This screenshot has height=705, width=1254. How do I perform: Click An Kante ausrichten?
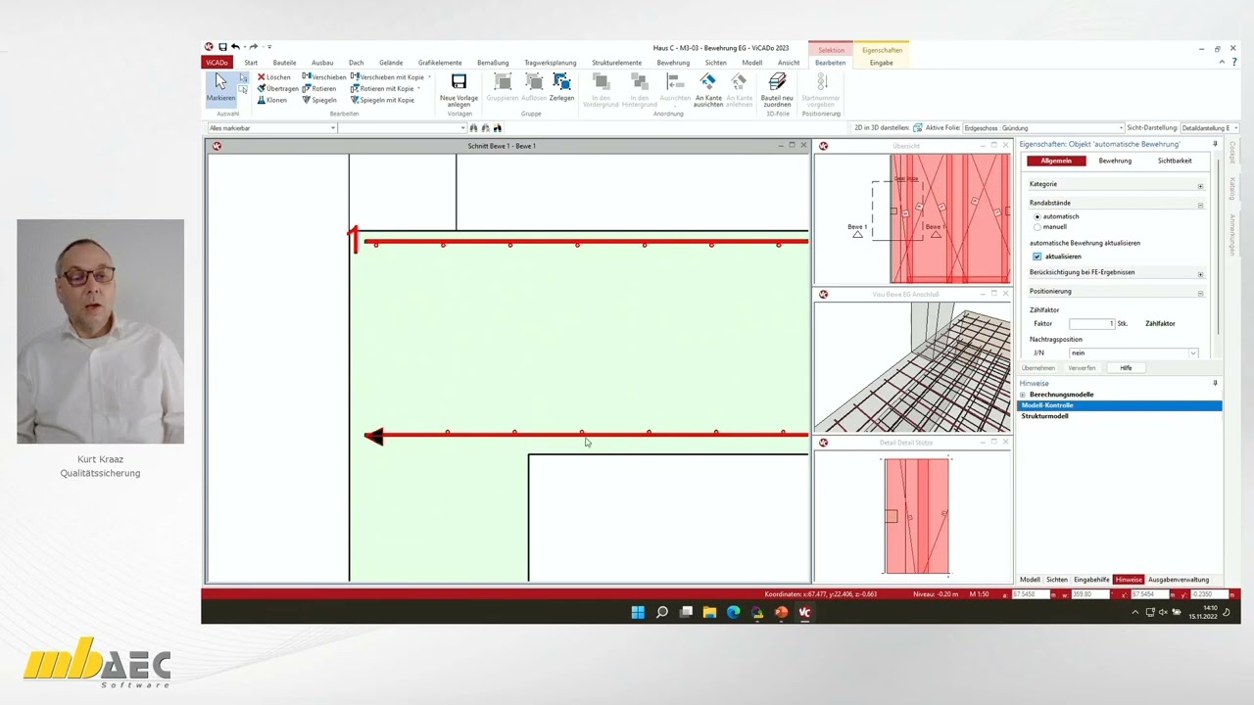tap(708, 89)
